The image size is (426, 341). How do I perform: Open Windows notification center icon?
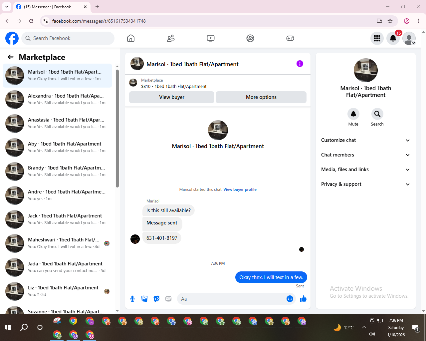415,328
